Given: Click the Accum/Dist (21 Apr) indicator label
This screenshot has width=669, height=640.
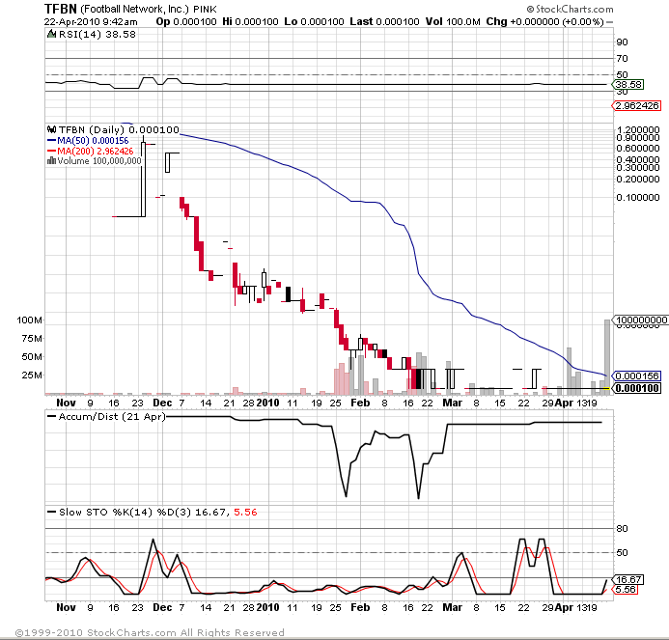Looking at the screenshot, I should (112, 416).
